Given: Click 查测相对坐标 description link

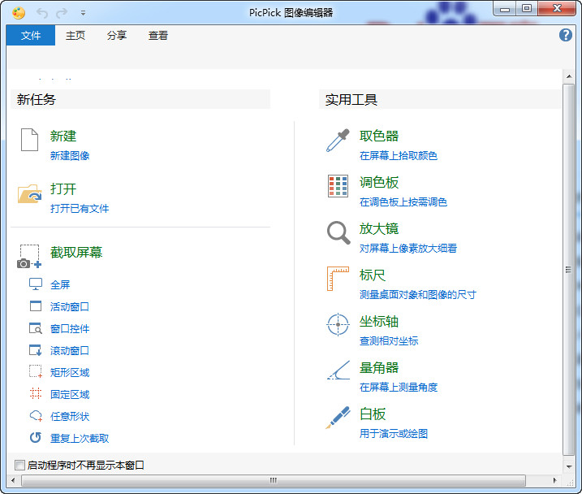Looking at the screenshot, I should [x=389, y=341].
